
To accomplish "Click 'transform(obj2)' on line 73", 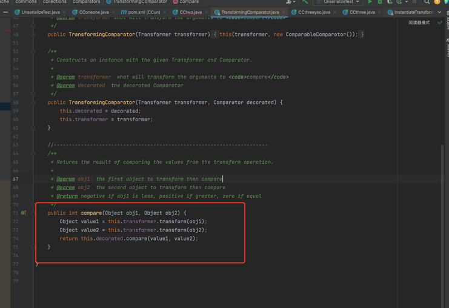I will pos(182,230).
